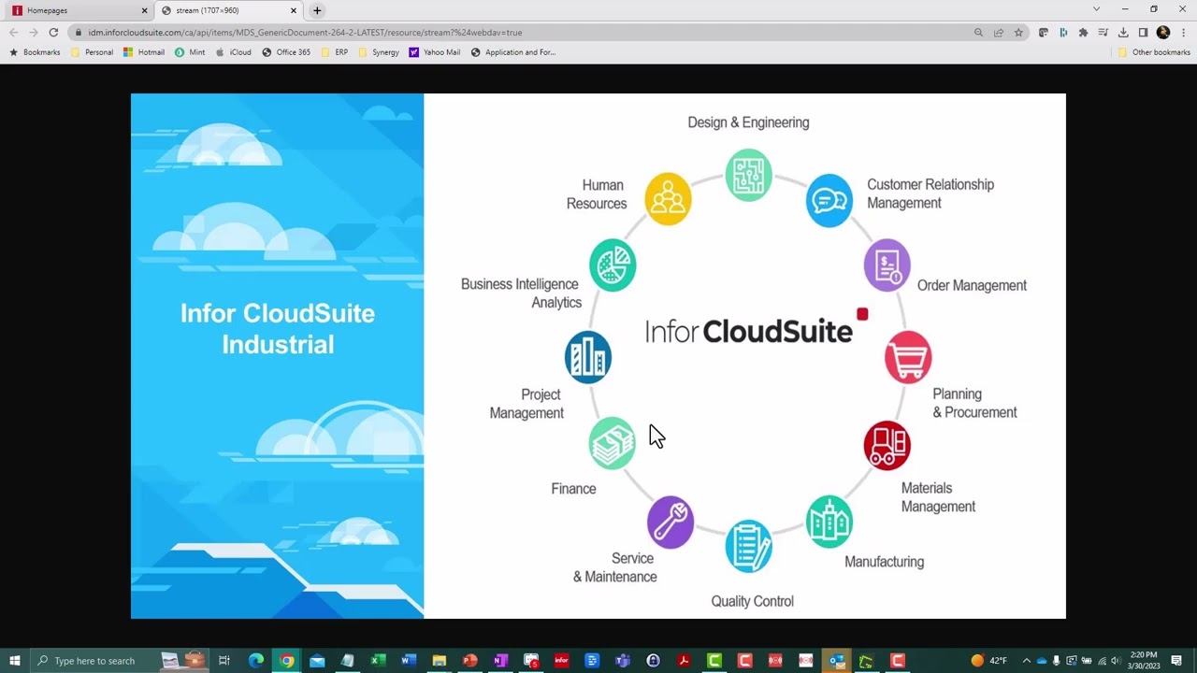
Task: Open PowerPoint from the taskbar
Action: (x=469, y=661)
